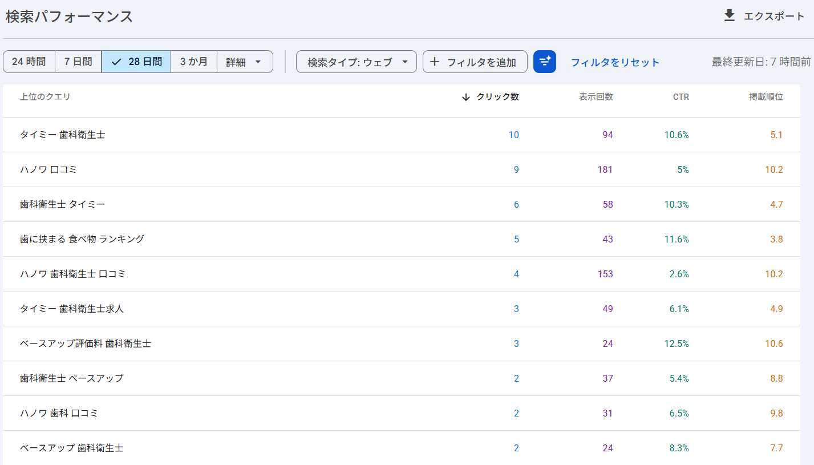The width and height of the screenshot is (814, 465).
Task: Click the impressions value 94
Action: (608, 135)
